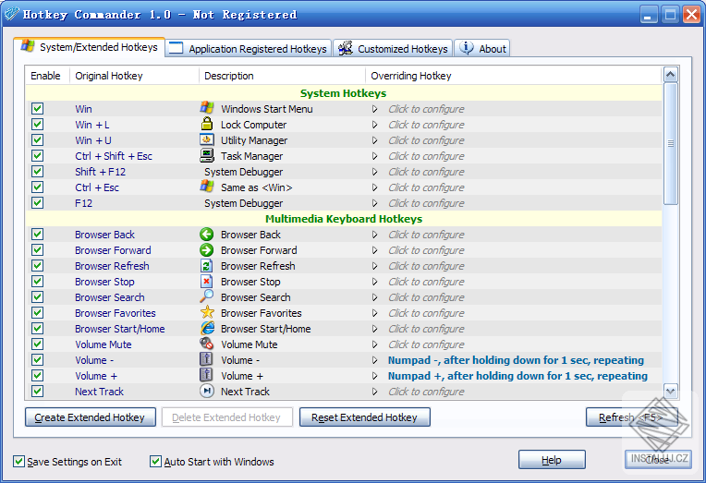Switch to System/Extended Hotkeys tab

tap(89, 47)
